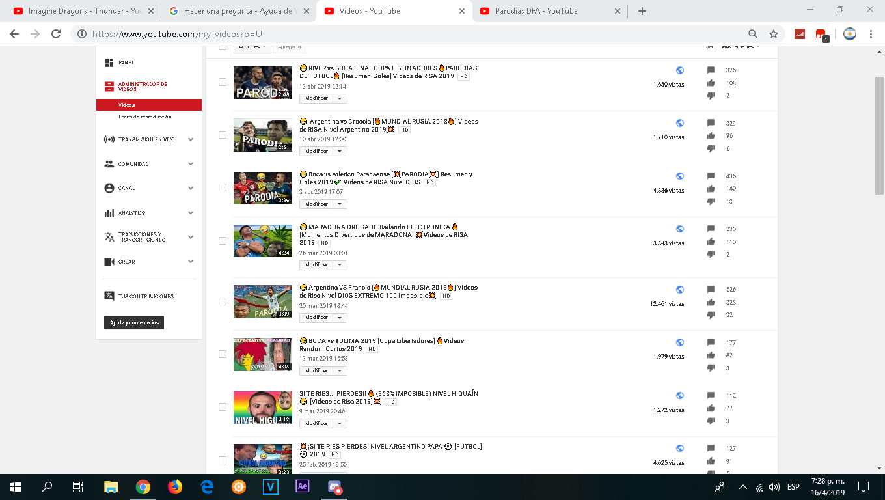Click the Administrador de Videos icon
This screenshot has height=500, width=885.
109,87
